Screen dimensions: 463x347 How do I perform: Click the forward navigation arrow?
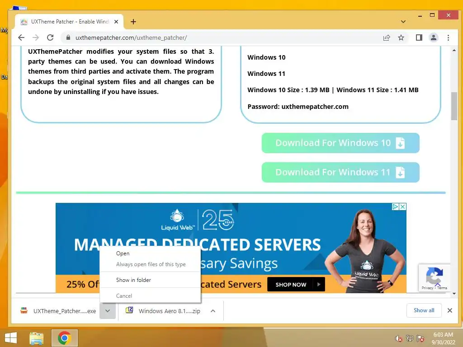tap(36, 38)
